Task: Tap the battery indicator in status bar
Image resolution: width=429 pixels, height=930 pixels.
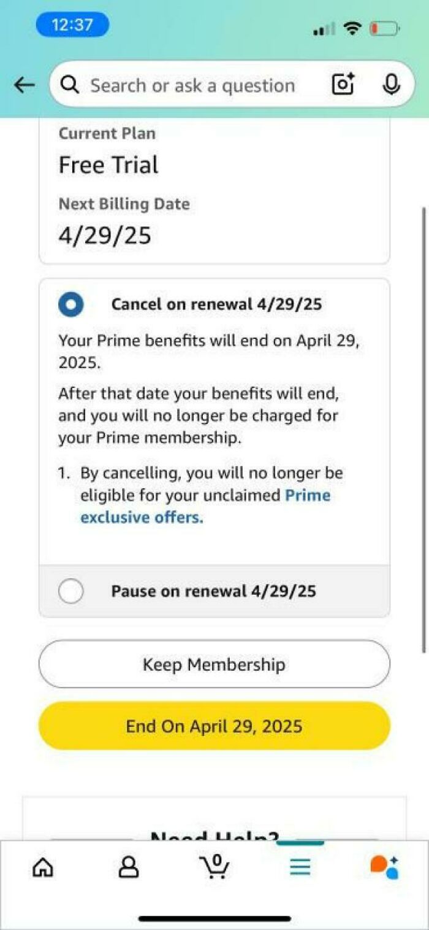Action: click(384, 28)
